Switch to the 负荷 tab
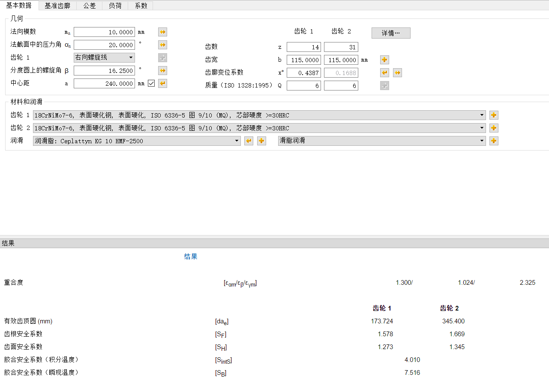 point(115,6)
